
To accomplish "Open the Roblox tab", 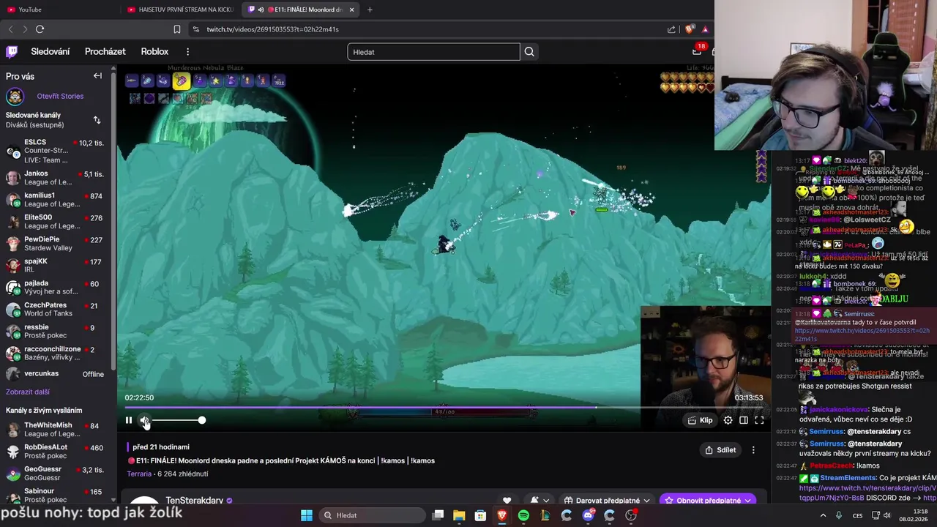I will click(x=154, y=52).
